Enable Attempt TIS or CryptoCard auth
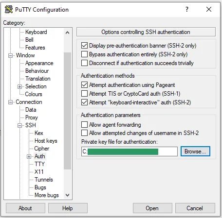 coord(84,93)
